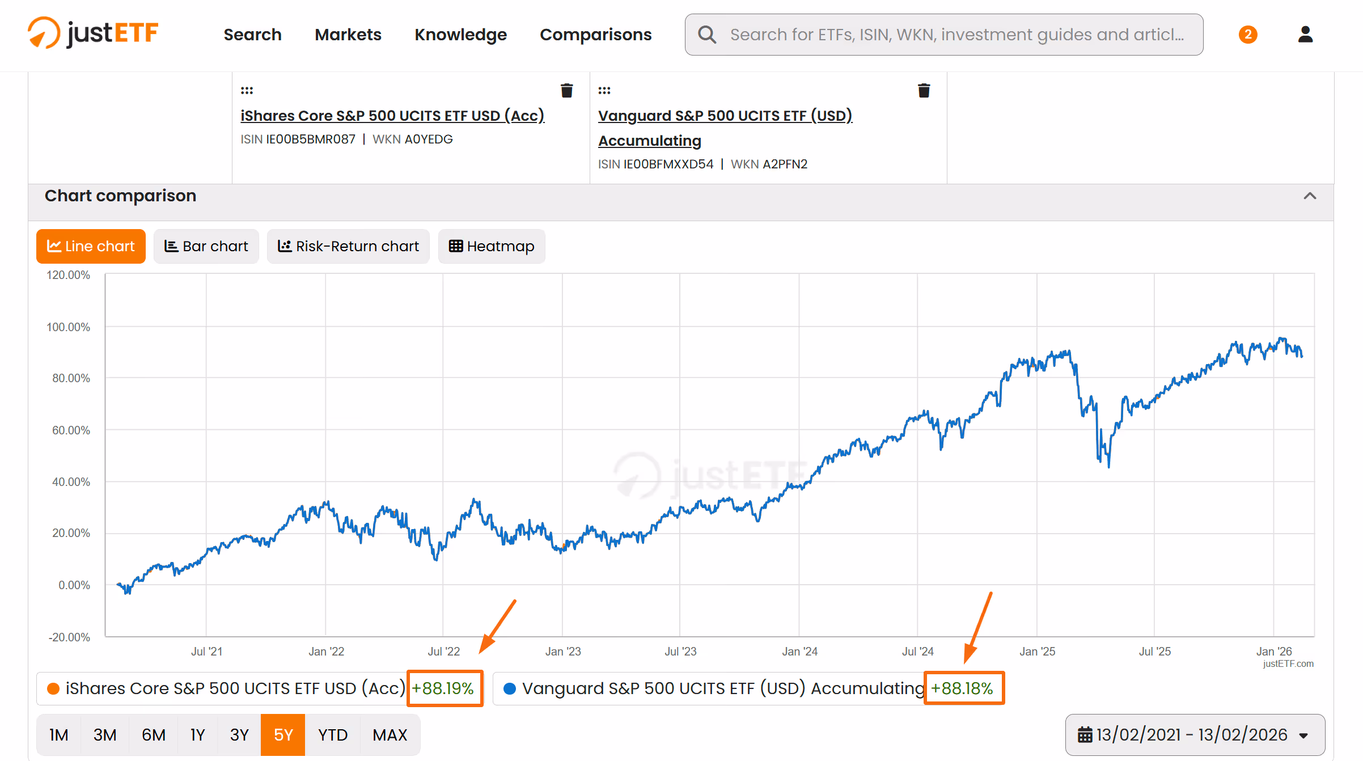
Task: Open the user account profile icon
Action: pyautogui.click(x=1305, y=35)
